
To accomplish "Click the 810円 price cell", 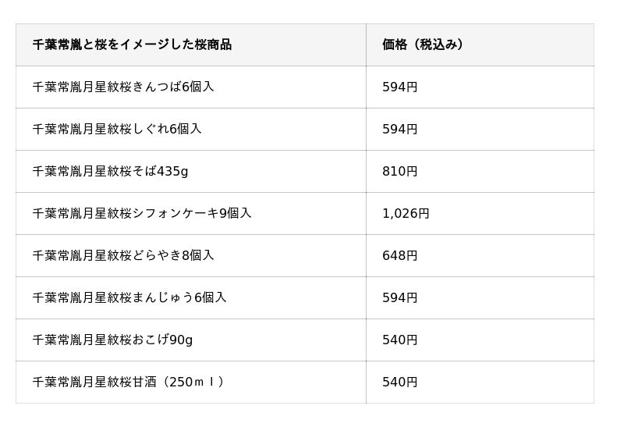I will (400, 171).
